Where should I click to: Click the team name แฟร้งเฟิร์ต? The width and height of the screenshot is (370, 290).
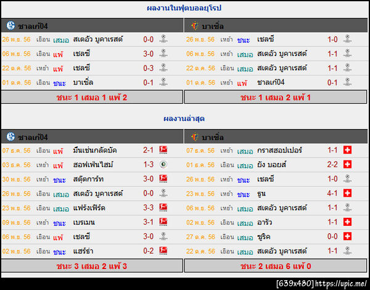(x=89, y=208)
